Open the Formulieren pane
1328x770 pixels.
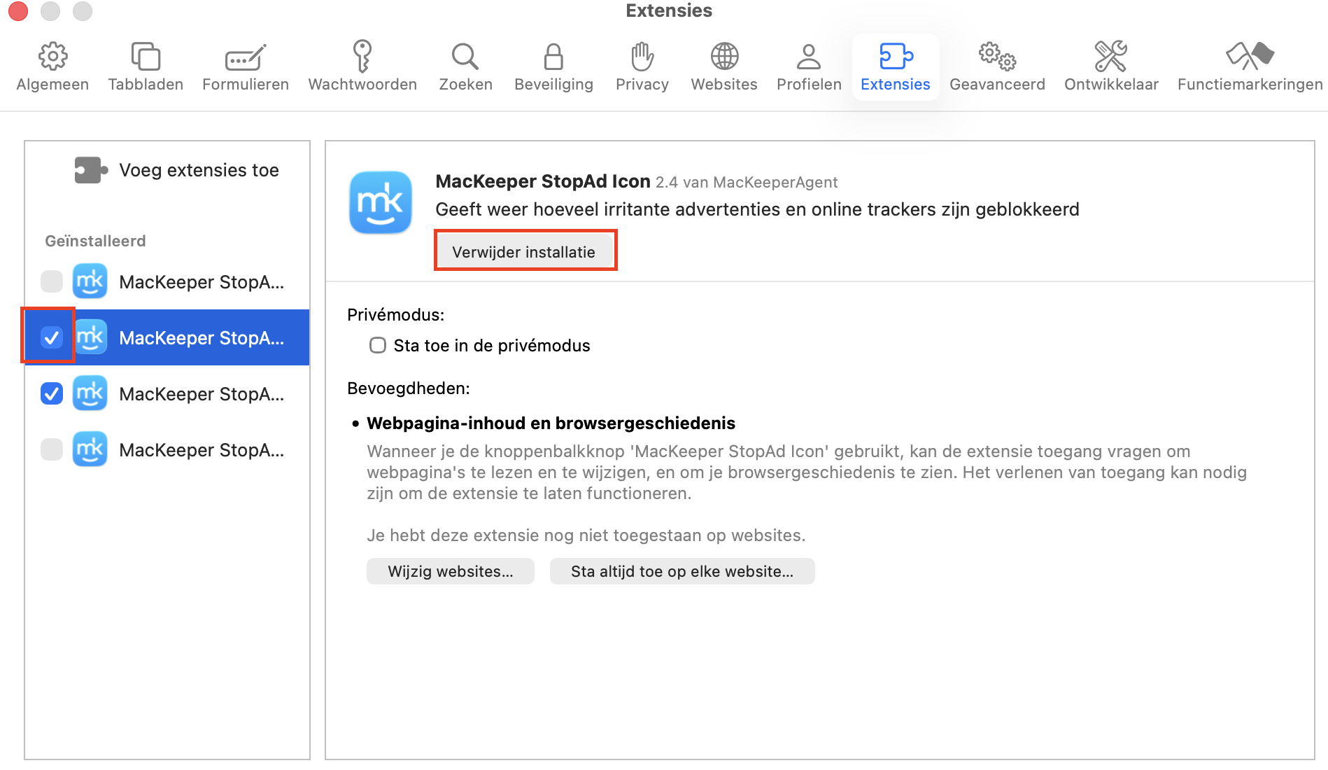[x=245, y=65]
